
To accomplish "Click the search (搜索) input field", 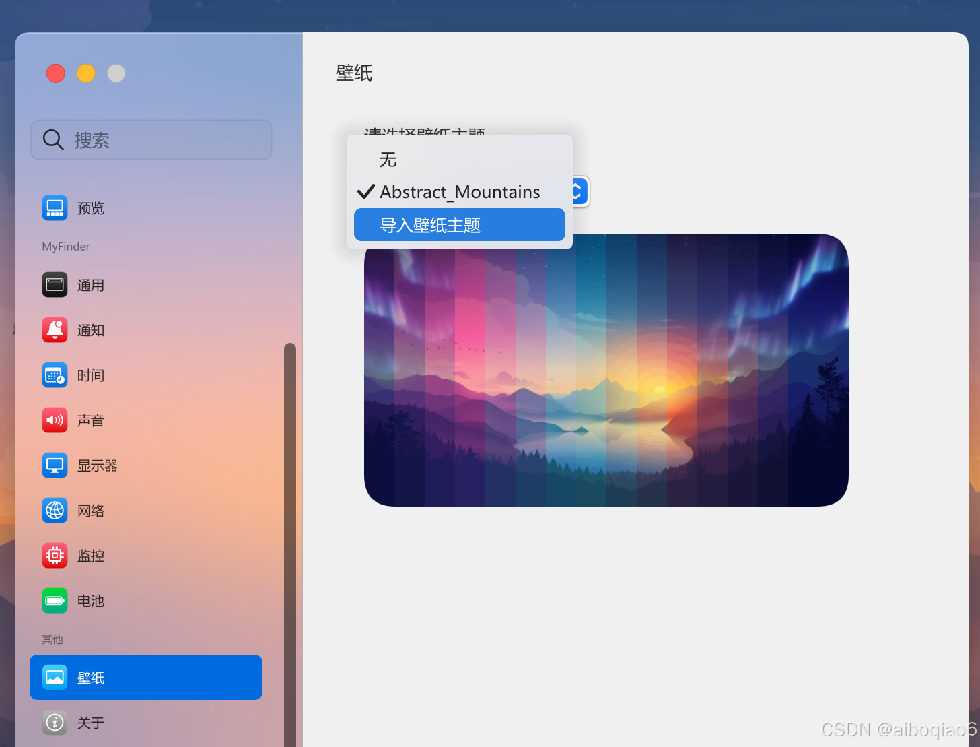I will 151,140.
